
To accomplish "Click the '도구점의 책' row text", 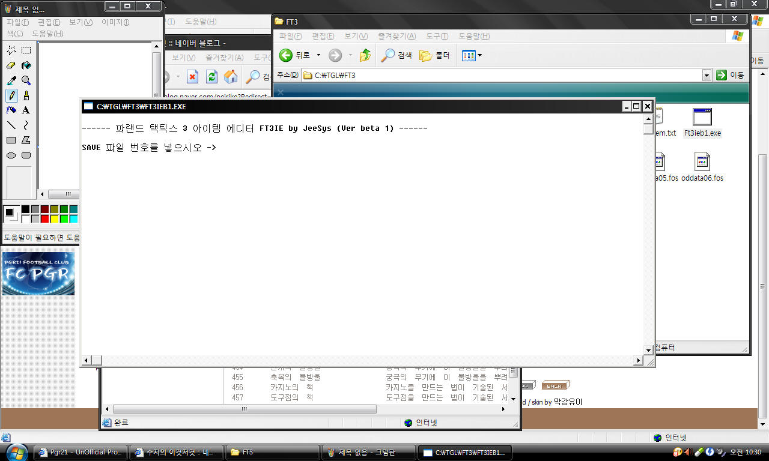I will (291, 397).
